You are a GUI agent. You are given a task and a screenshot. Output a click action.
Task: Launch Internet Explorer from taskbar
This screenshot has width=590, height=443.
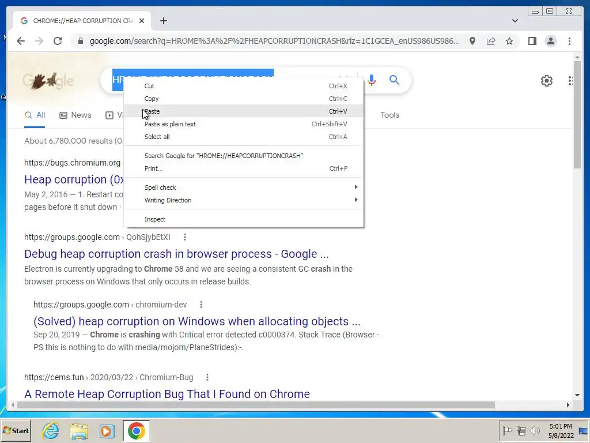point(51,430)
